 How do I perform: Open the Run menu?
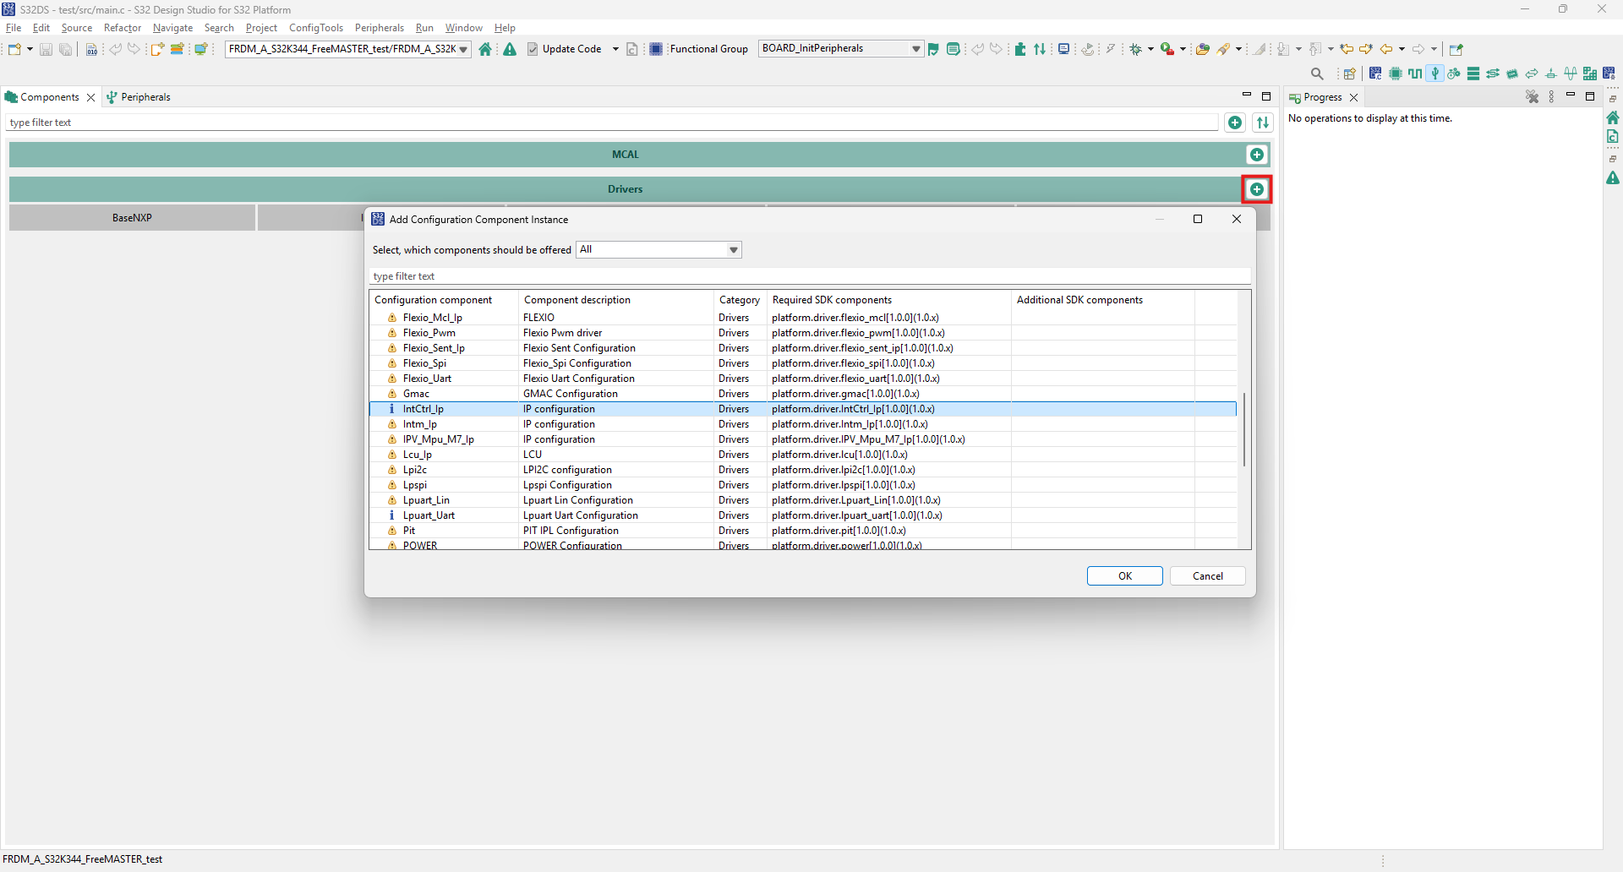pos(424,28)
